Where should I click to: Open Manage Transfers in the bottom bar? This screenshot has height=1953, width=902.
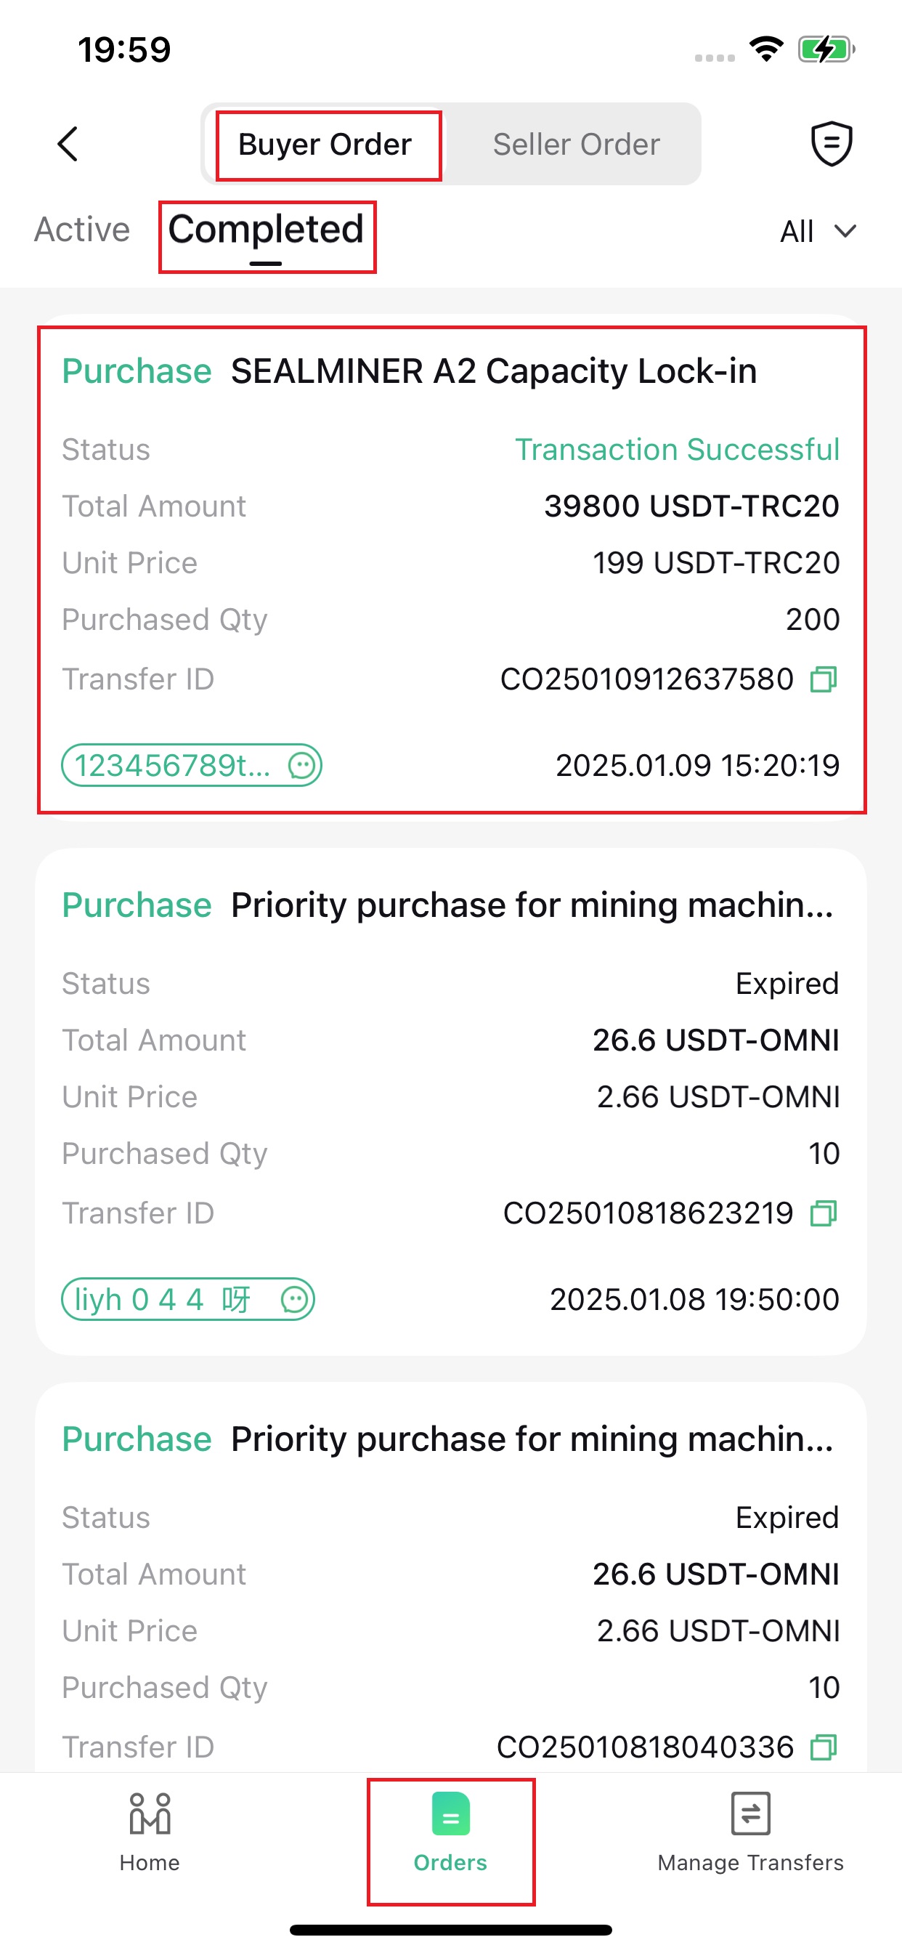click(750, 1832)
